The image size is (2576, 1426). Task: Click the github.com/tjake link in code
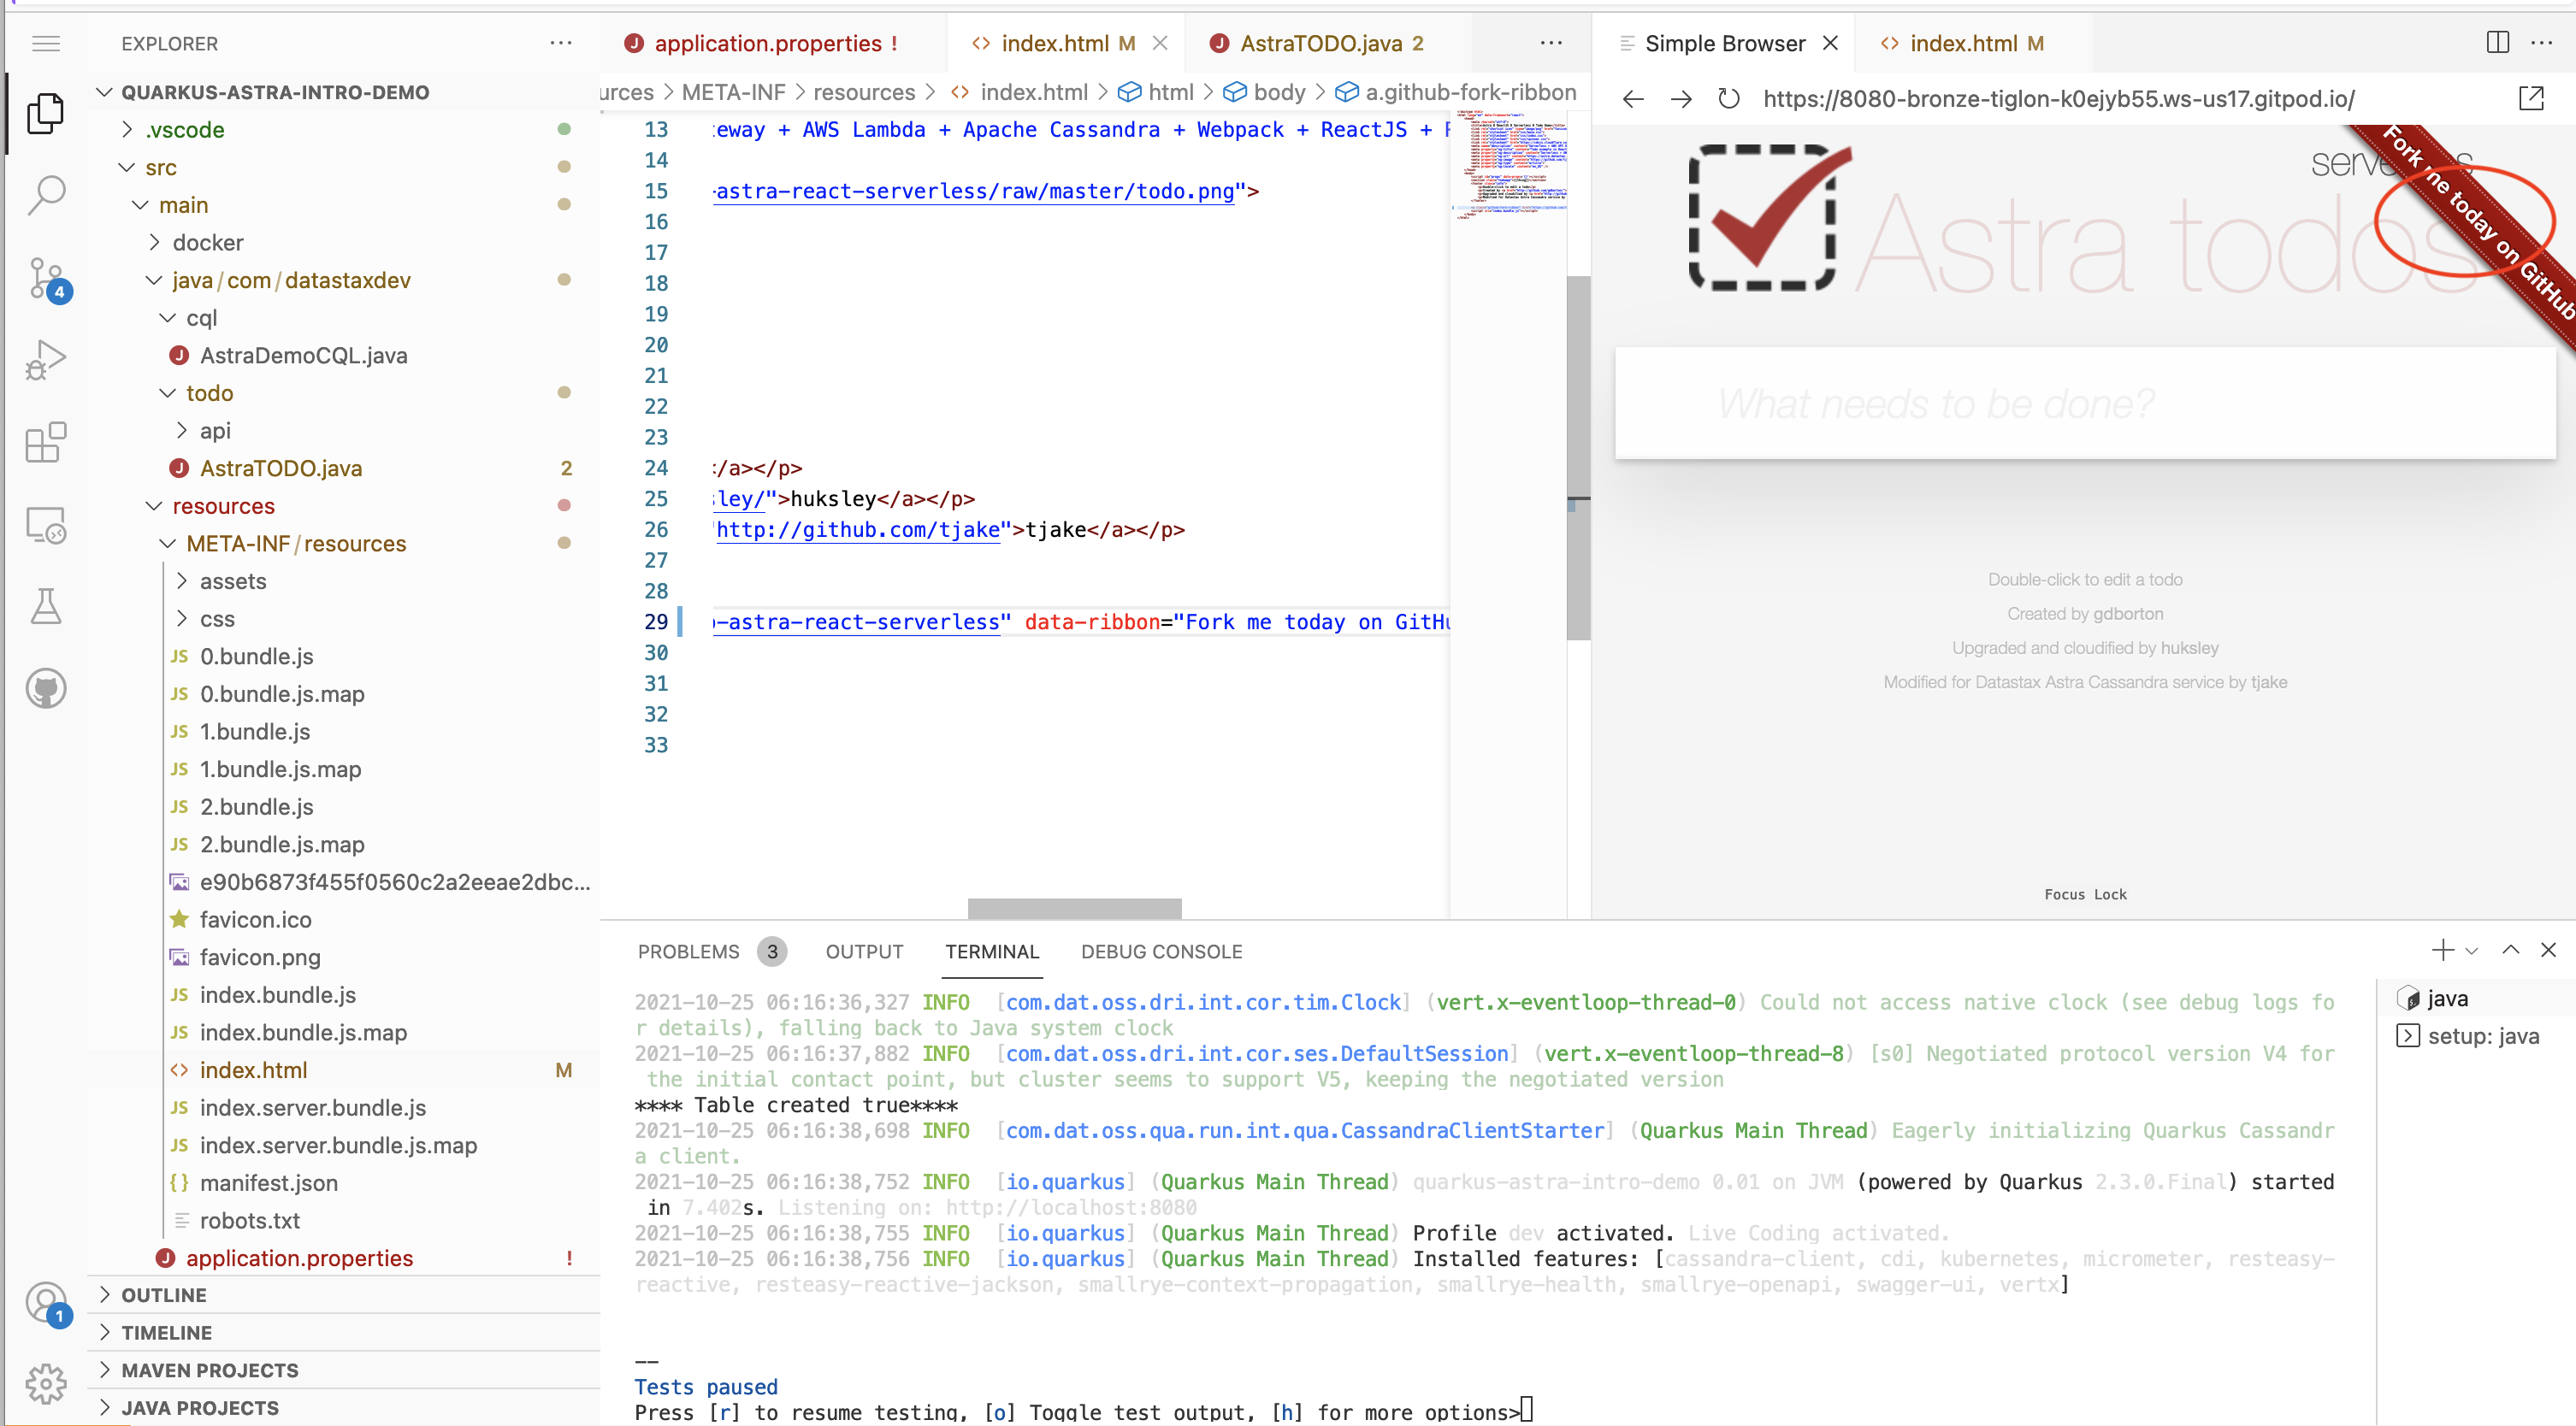click(858, 530)
